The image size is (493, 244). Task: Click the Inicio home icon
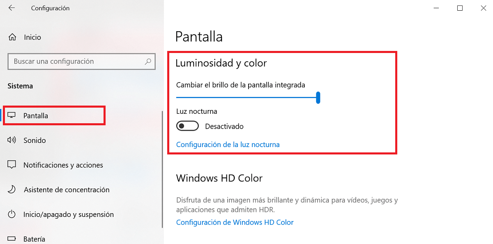pyautogui.click(x=12, y=37)
